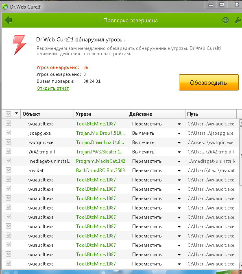This screenshot has width=242, height=274.
Task: Open the header selection dropdown arrow
Action: 16,113
